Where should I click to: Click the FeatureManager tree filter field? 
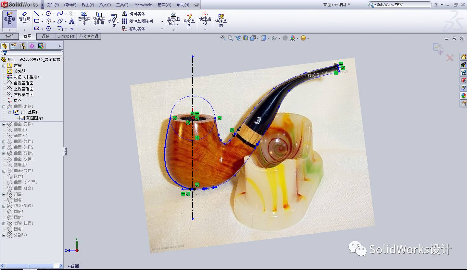tap(32, 53)
